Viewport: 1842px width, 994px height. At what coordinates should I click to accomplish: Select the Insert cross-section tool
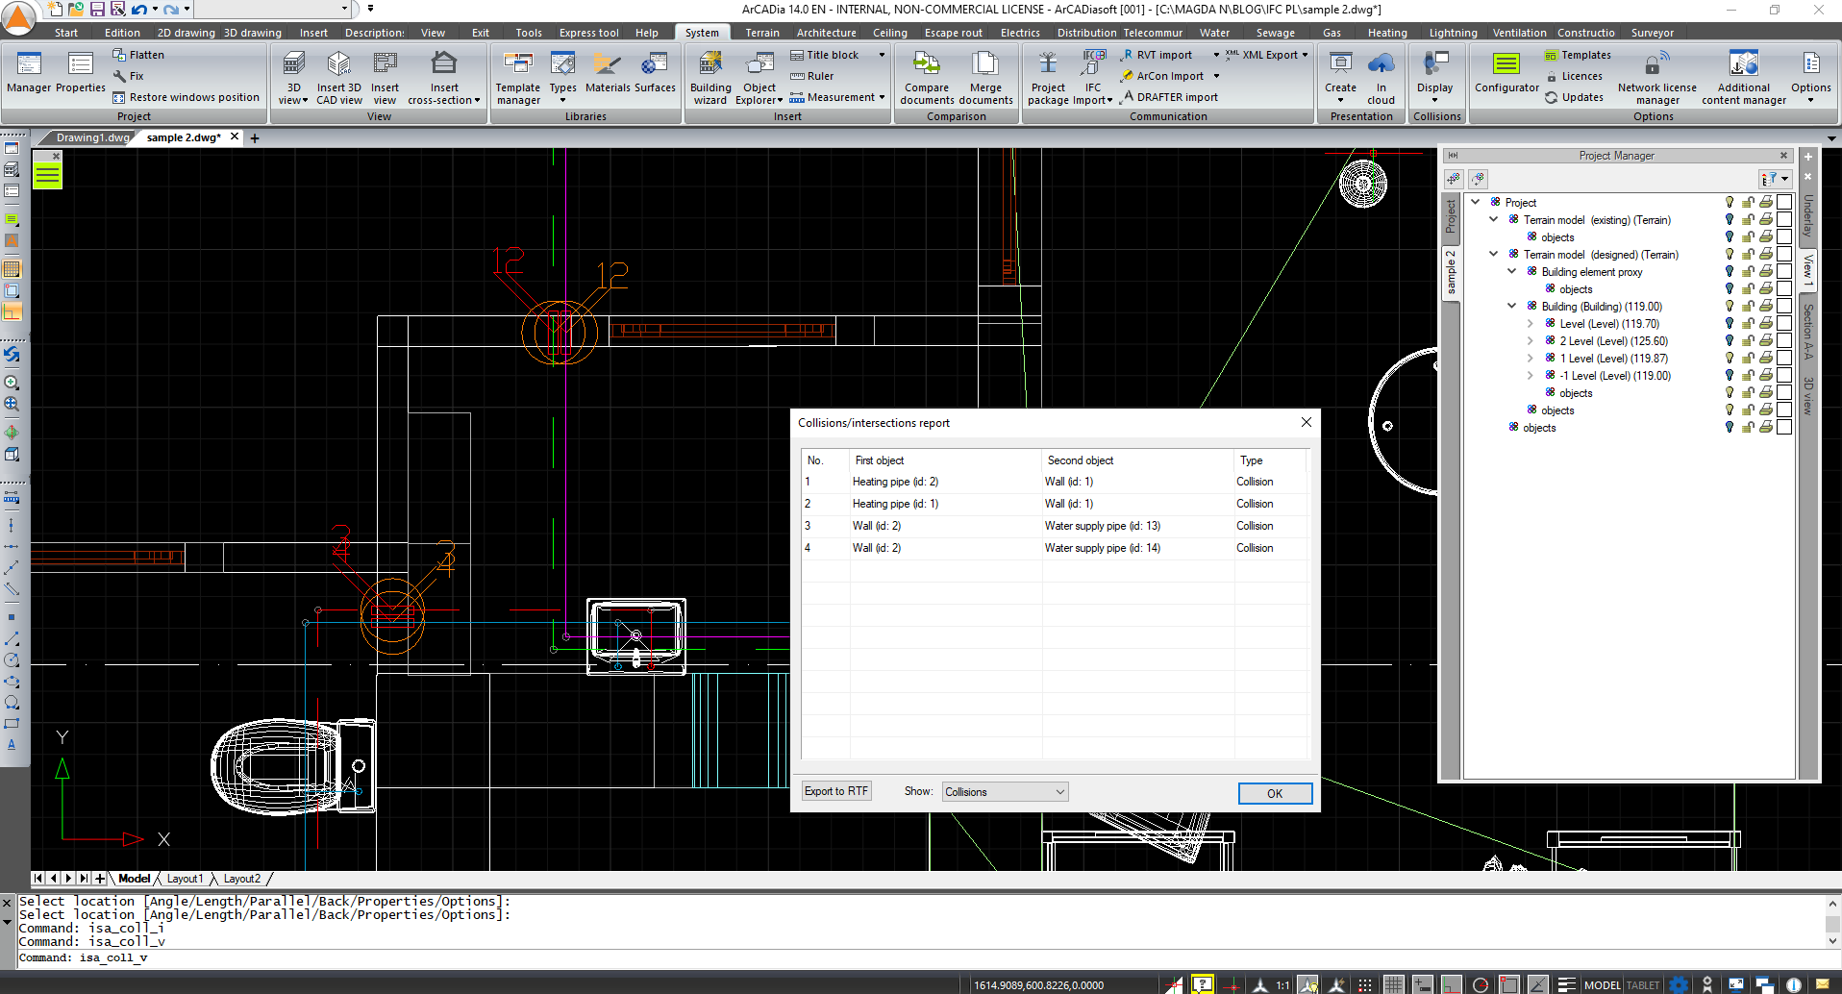tap(443, 77)
